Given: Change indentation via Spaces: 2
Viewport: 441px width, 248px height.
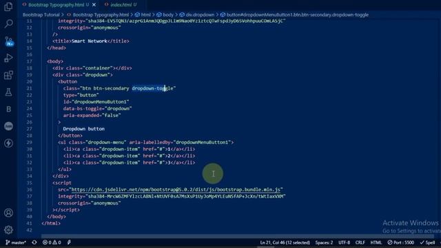Looking at the screenshot, I should (324, 242).
